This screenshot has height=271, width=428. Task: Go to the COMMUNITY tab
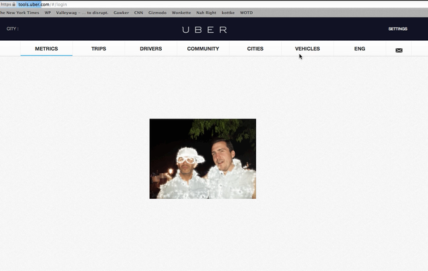pyautogui.click(x=203, y=49)
